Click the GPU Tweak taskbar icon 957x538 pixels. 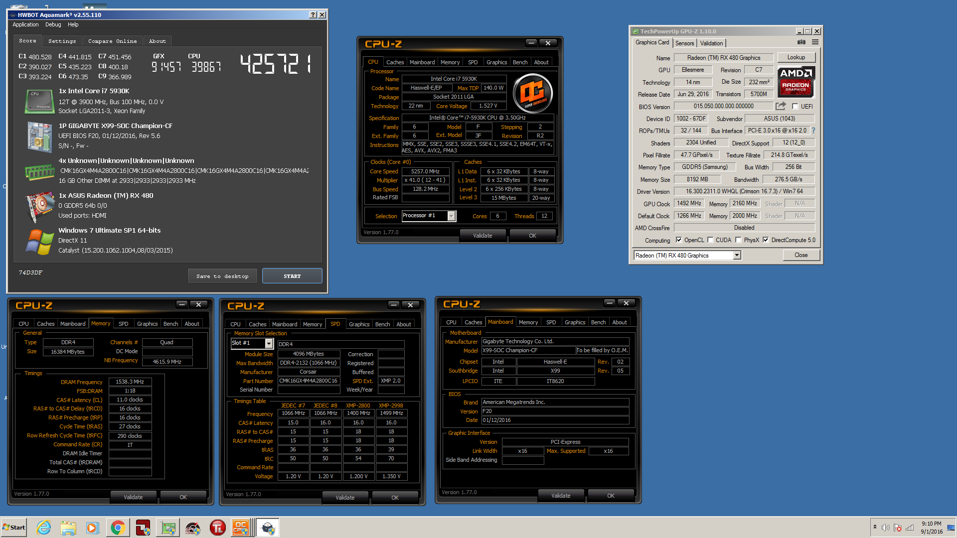click(x=193, y=528)
